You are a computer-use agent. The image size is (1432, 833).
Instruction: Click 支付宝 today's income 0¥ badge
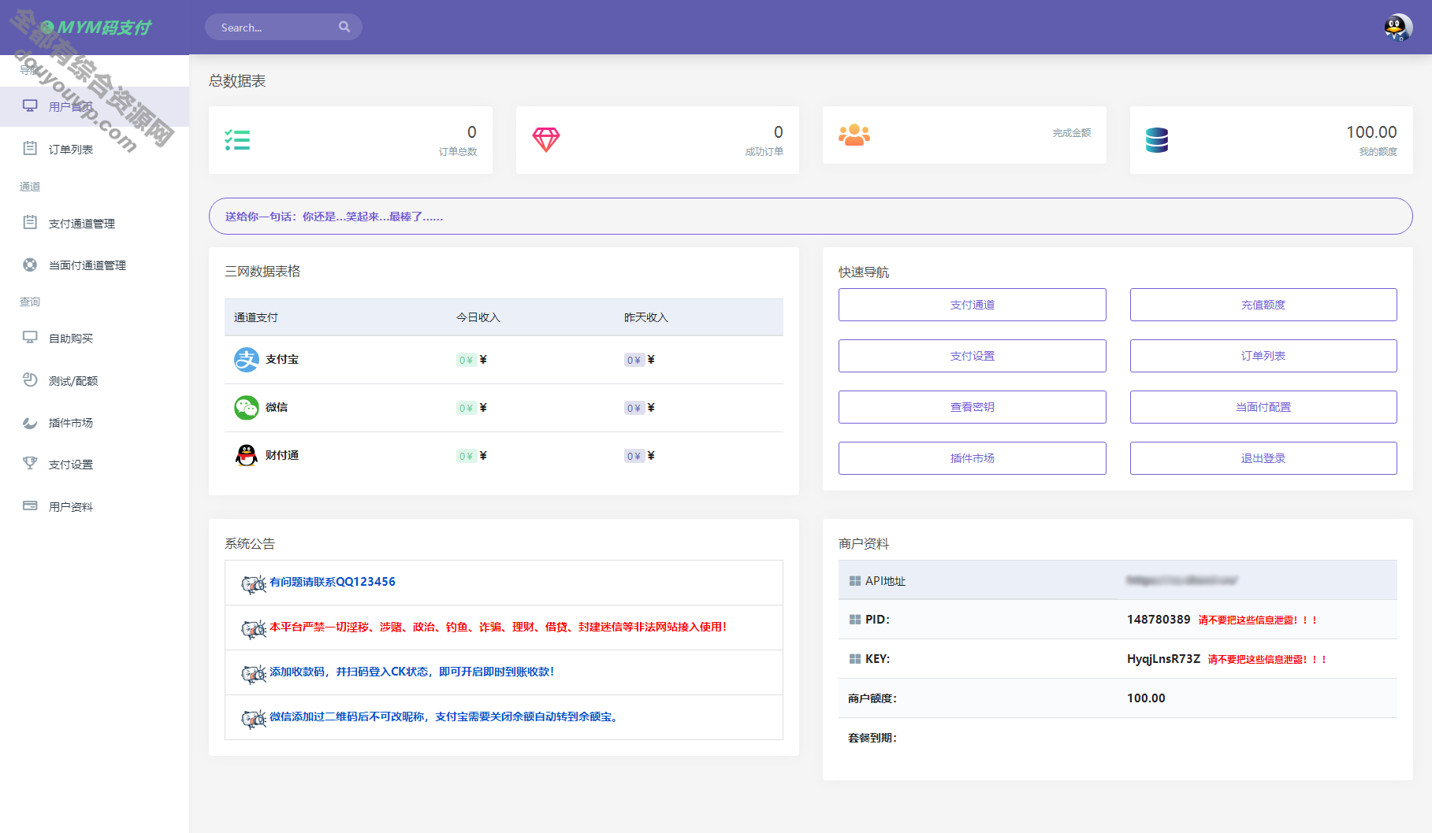(x=467, y=360)
